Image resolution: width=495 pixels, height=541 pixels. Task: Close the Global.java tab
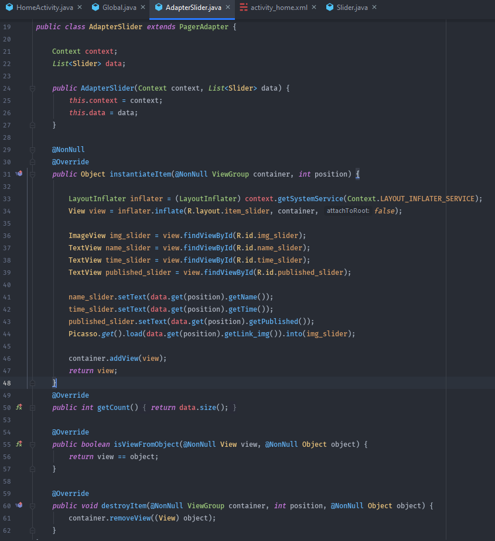click(x=143, y=7)
